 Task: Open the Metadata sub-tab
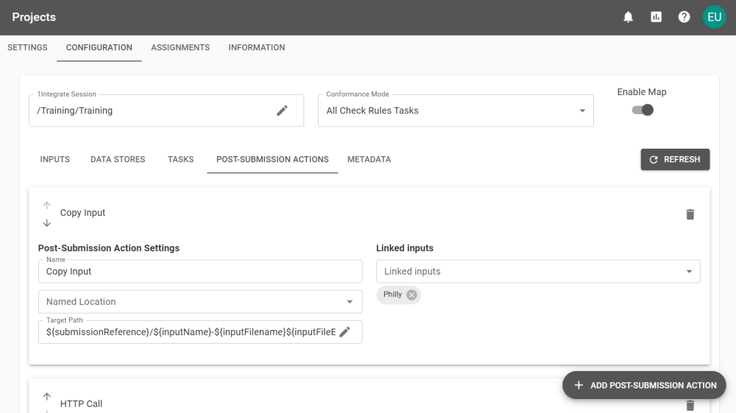369,160
